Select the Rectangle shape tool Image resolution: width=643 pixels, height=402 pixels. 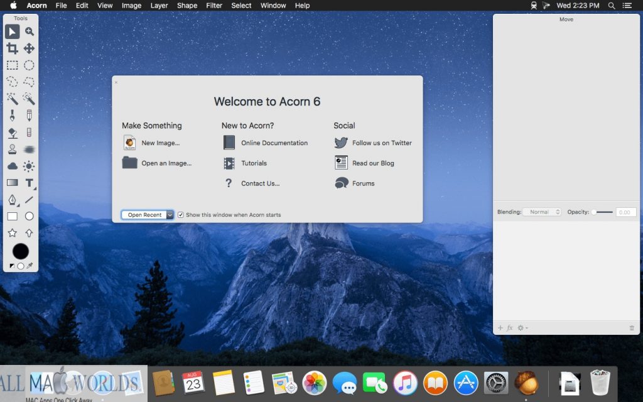[x=13, y=216]
